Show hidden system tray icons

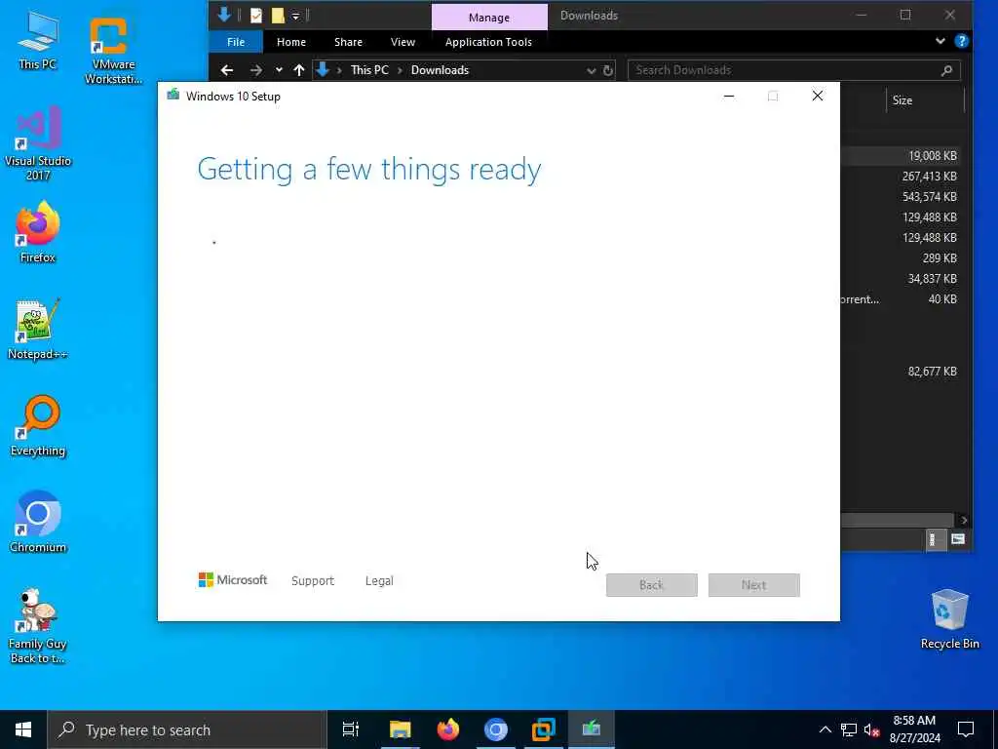[825, 729]
